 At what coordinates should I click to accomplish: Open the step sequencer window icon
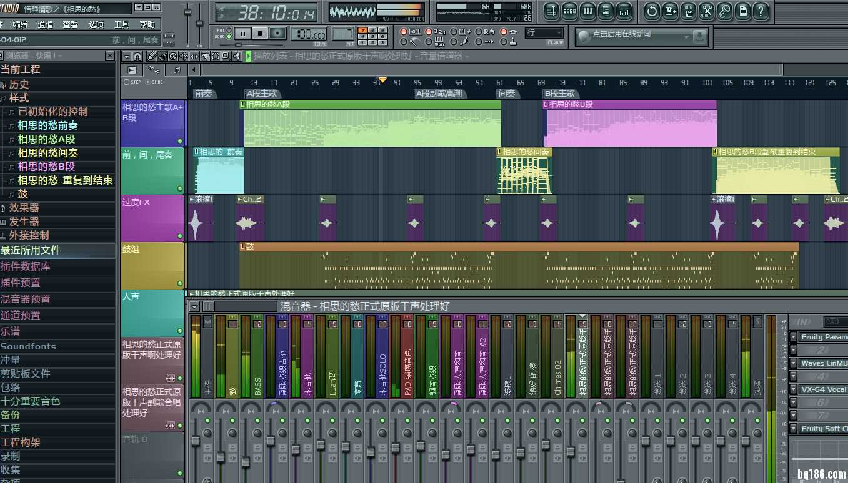[x=569, y=11]
